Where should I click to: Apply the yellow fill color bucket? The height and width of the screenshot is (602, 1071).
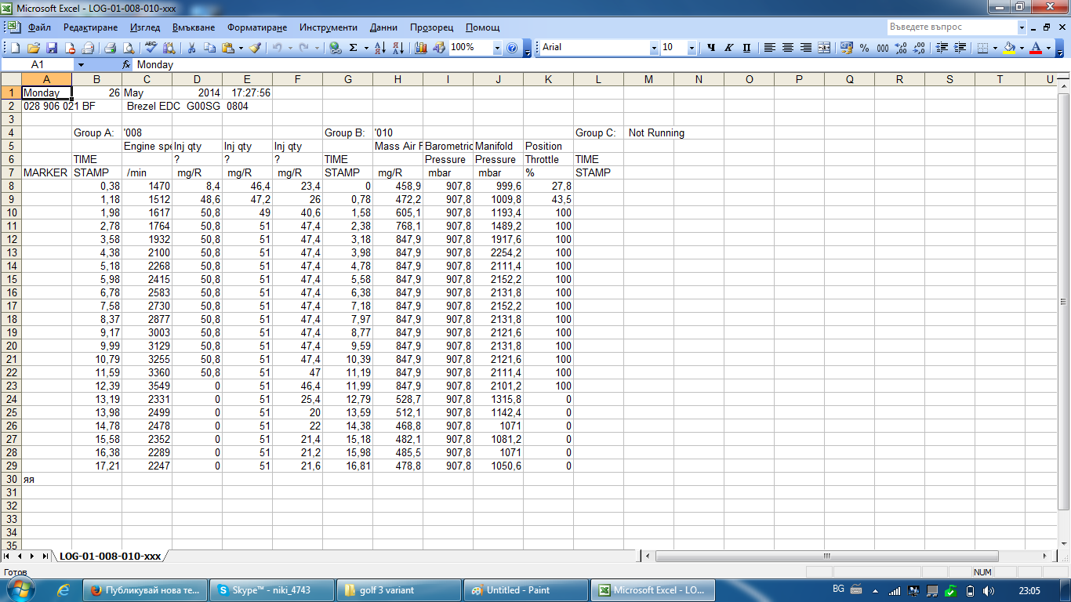1010,48
